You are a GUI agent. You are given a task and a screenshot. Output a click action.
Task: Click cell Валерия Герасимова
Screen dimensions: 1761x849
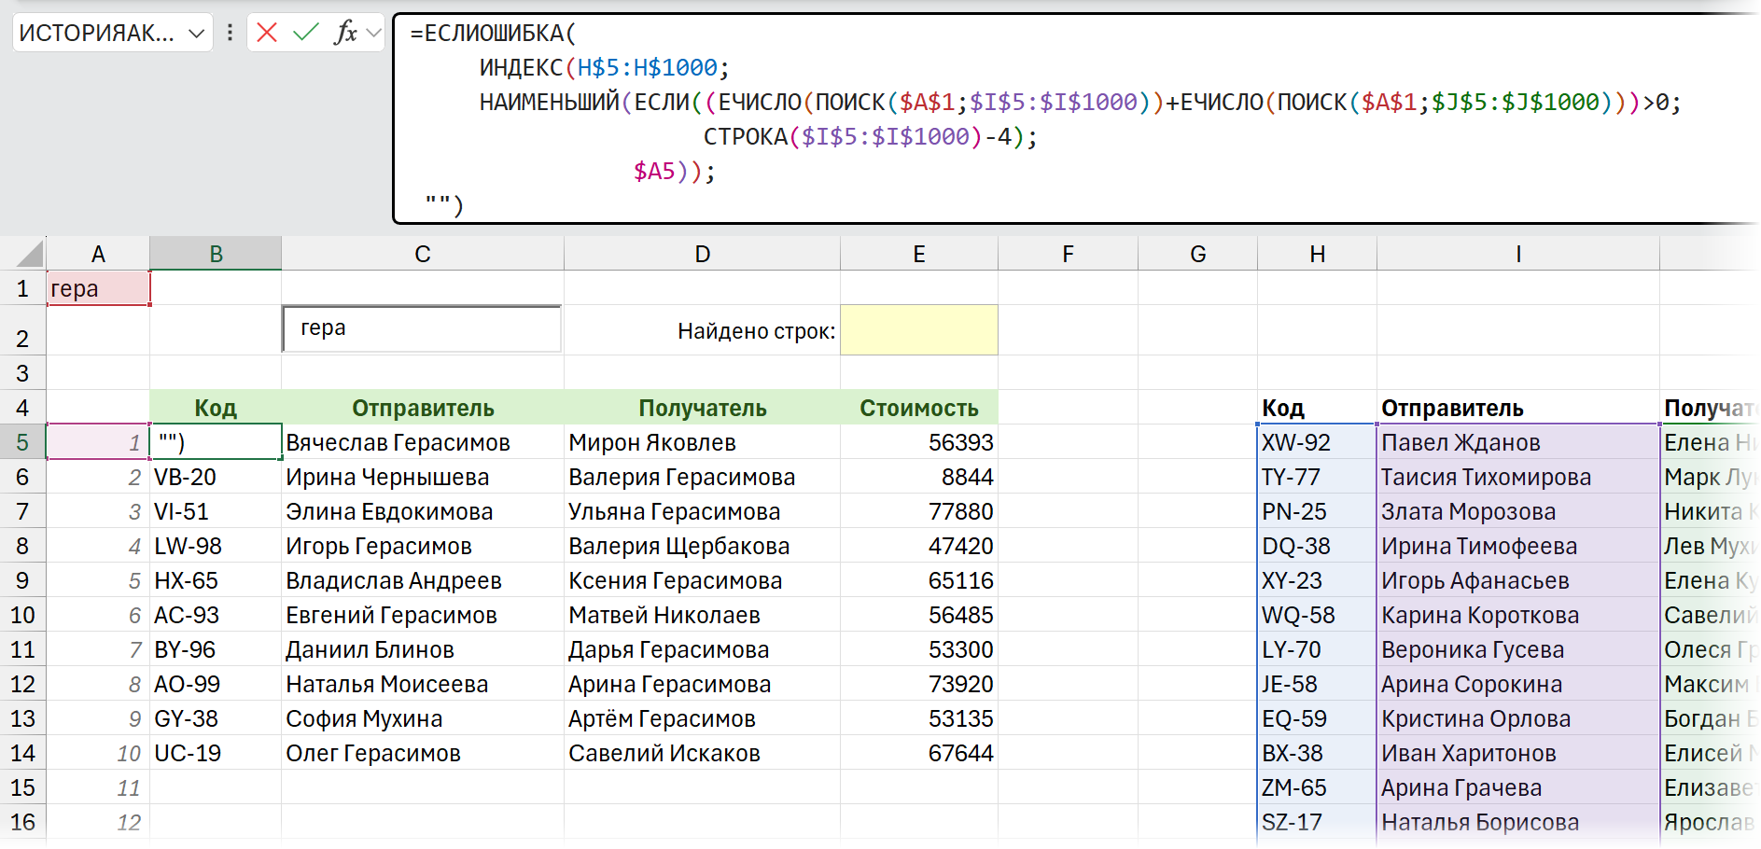(703, 477)
